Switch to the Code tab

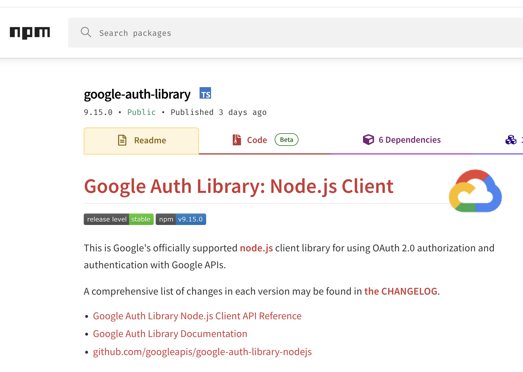[265, 140]
